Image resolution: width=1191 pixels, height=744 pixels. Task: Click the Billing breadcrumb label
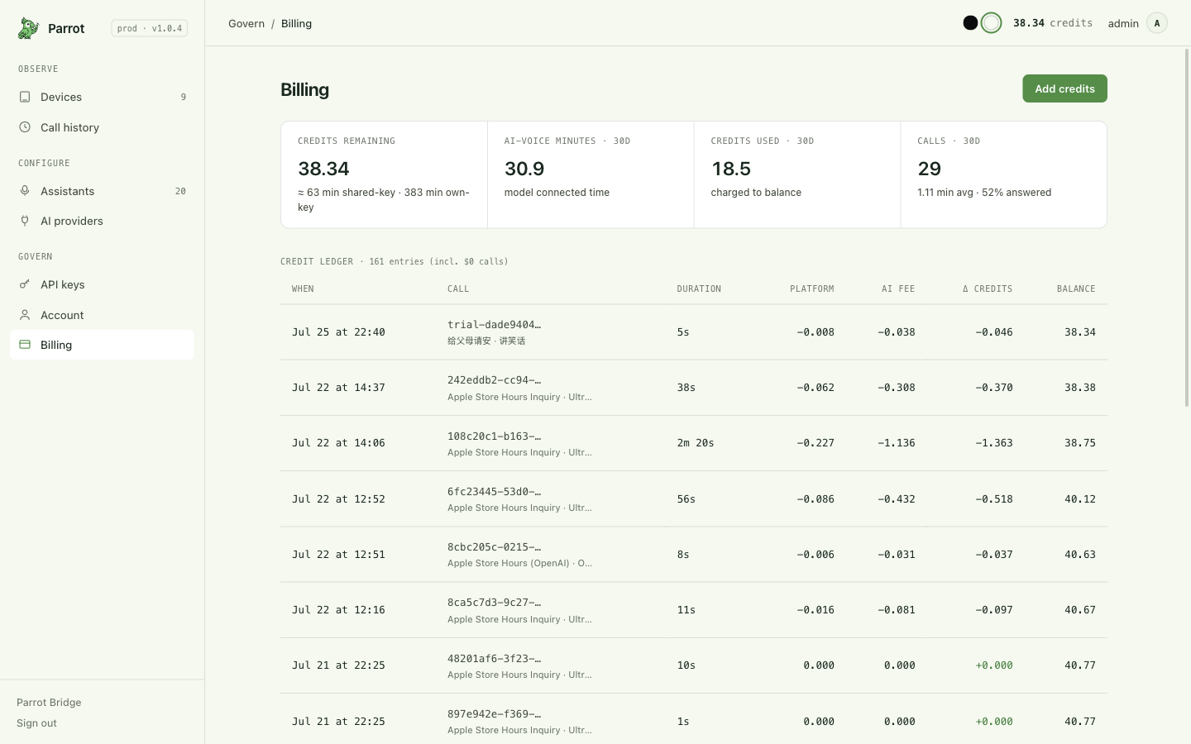296,23
